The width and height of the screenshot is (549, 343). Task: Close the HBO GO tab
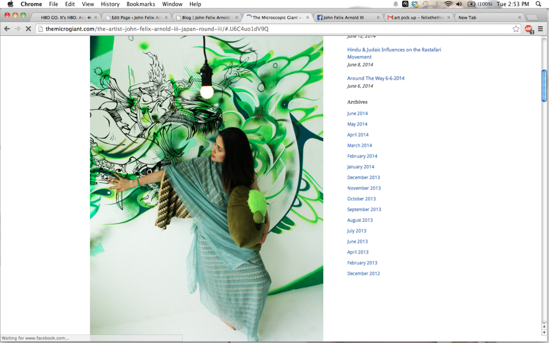(x=95, y=18)
